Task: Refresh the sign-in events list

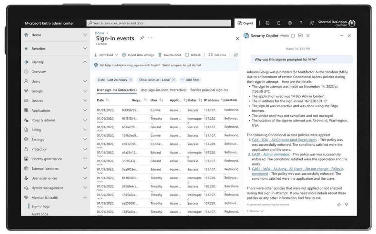Action: click(193, 55)
